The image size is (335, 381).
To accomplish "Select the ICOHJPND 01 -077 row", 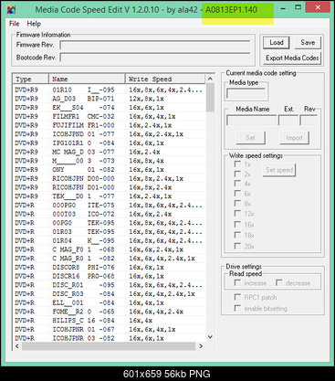I will (x=110, y=134).
